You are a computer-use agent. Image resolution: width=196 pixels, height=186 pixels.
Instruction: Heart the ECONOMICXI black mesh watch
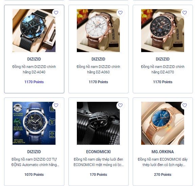(x=120, y=105)
